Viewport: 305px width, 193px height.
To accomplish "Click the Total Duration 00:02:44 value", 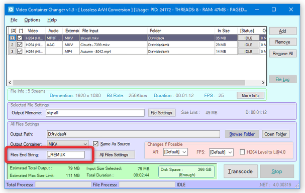I will pos(141,175).
